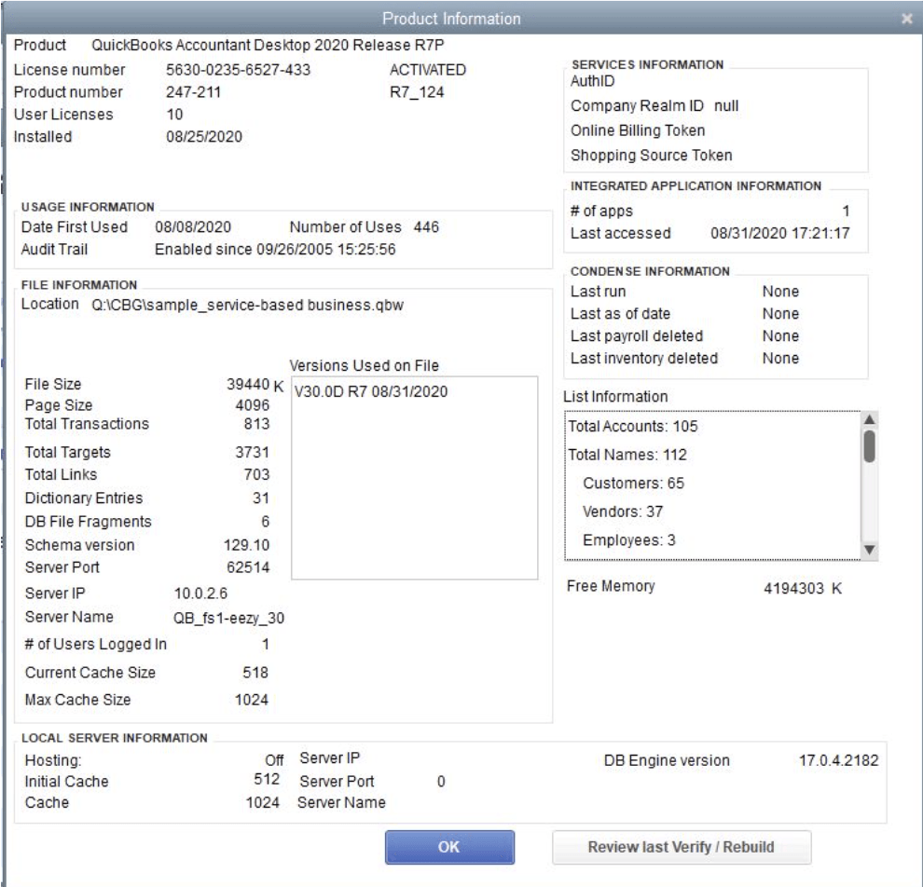Click the Free Memory value 4194303
Viewport: 923px width, 887px height.
pos(793,589)
